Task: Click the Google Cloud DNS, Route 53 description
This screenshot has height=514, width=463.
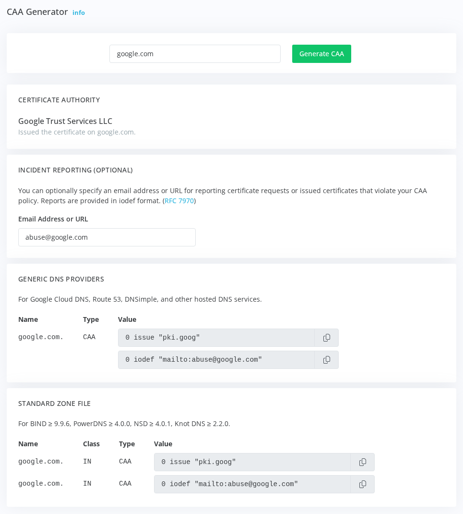Action: pos(140,299)
